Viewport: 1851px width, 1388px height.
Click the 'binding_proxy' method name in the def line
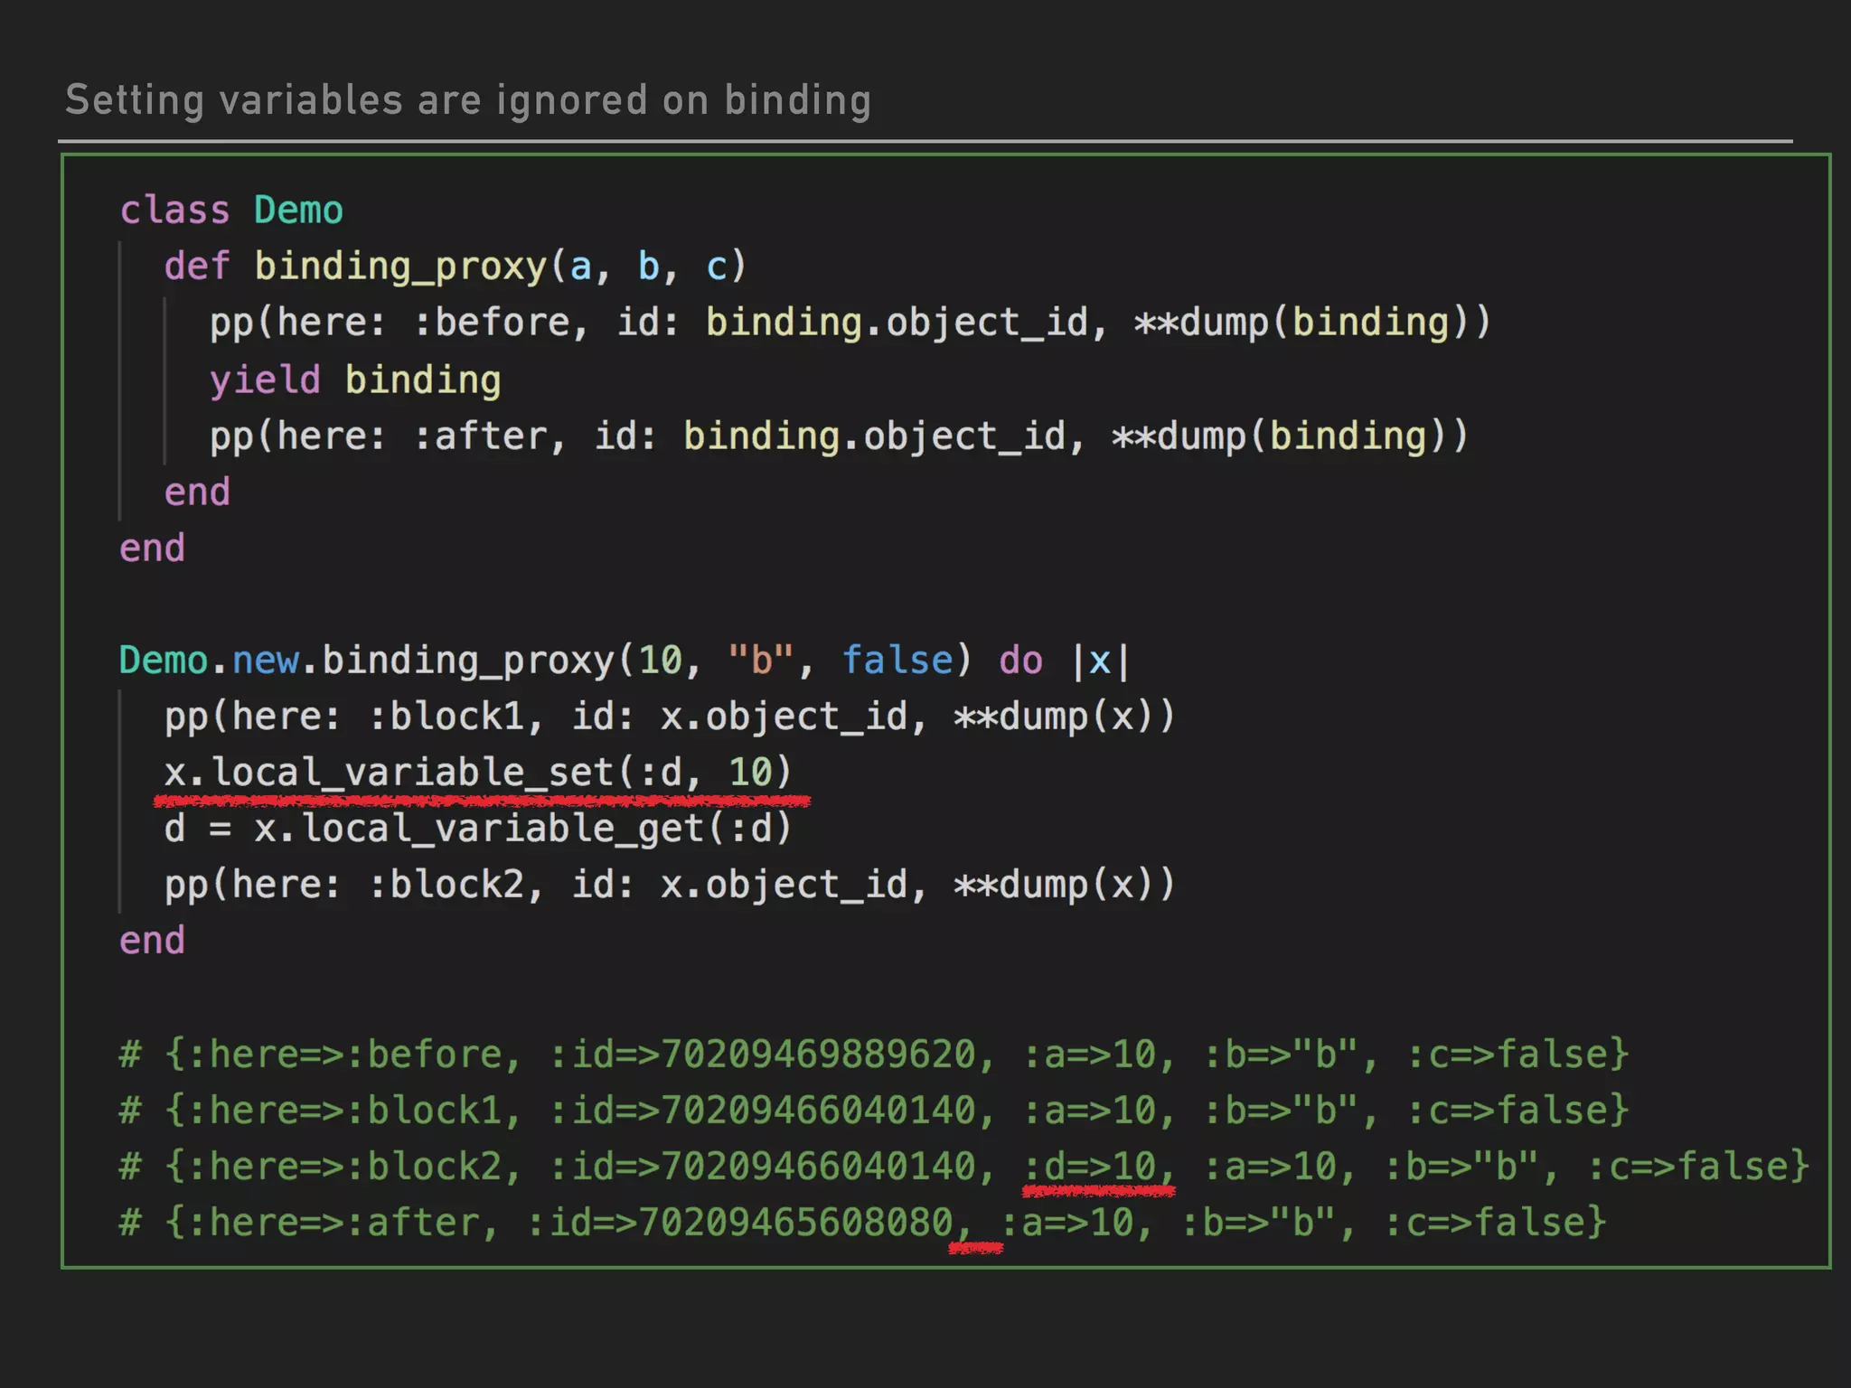(400, 267)
